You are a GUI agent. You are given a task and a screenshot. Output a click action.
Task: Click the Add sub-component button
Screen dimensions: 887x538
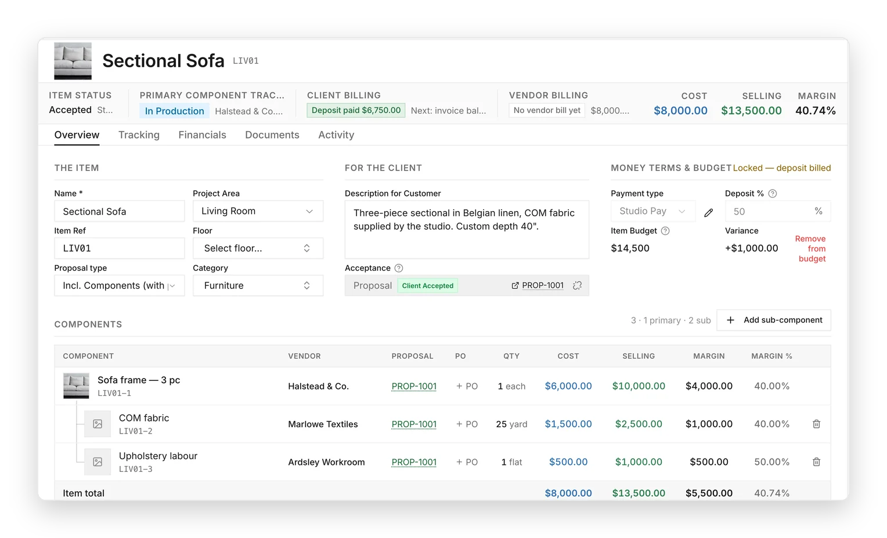[774, 320]
